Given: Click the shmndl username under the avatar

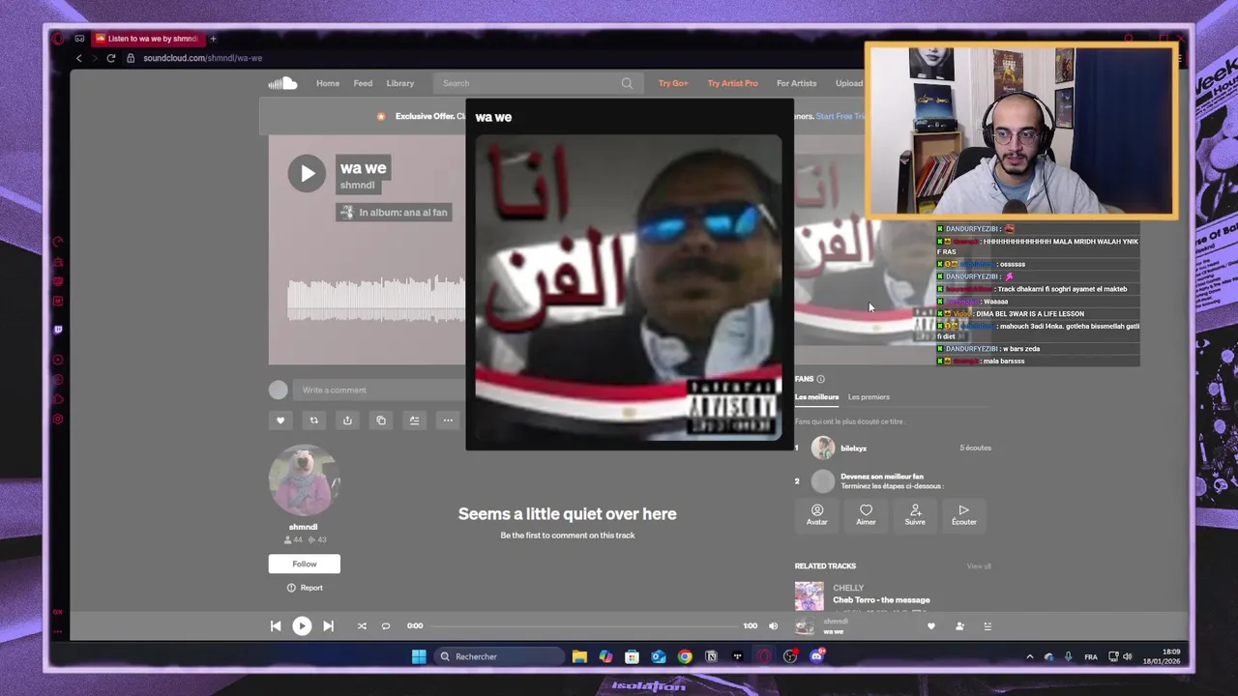Looking at the screenshot, I should pyautogui.click(x=303, y=527).
